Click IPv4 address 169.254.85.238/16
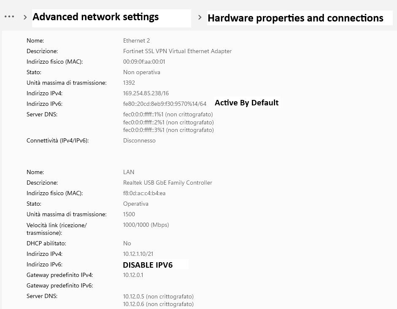 click(x=146, y=94)
